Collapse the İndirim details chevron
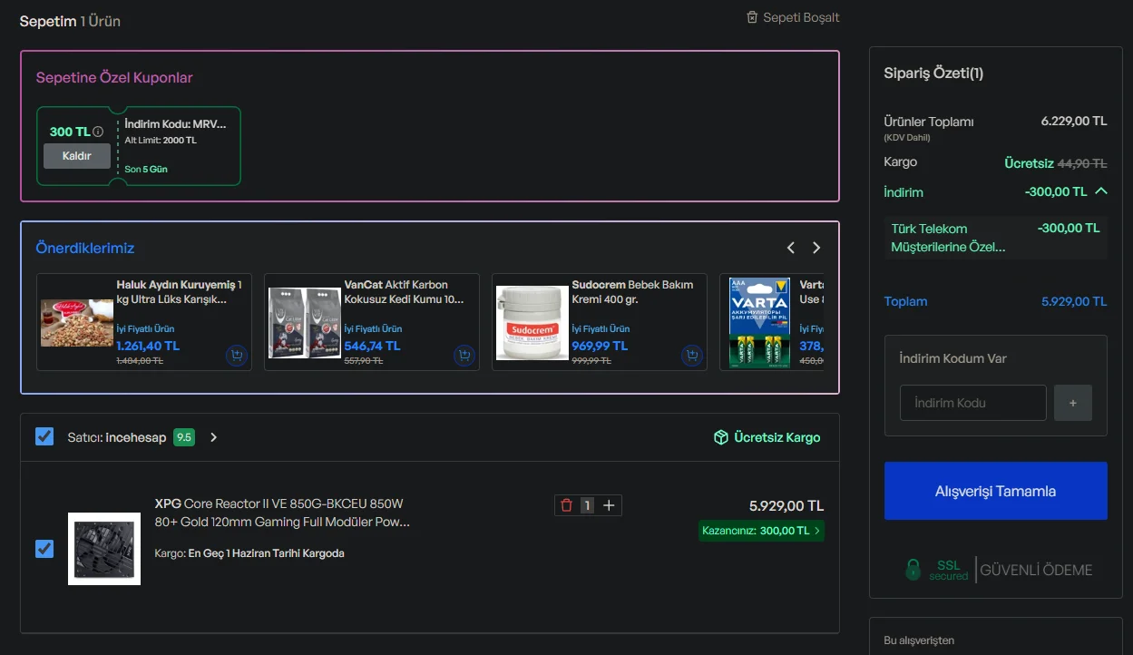This screenshot has width=1133, height=655. click(1101, 191)
